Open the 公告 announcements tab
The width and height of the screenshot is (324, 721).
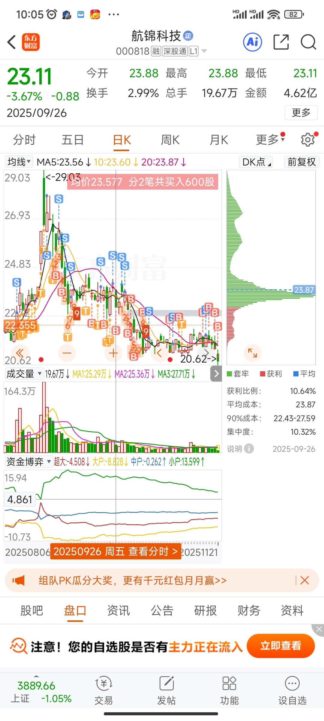(162, 610)
